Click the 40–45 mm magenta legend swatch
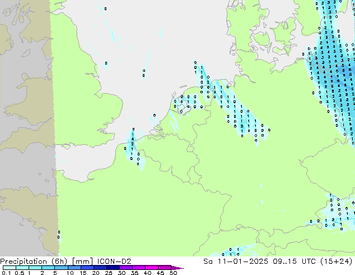This screenshot has width=355, height=275. [x=152, y=268]
